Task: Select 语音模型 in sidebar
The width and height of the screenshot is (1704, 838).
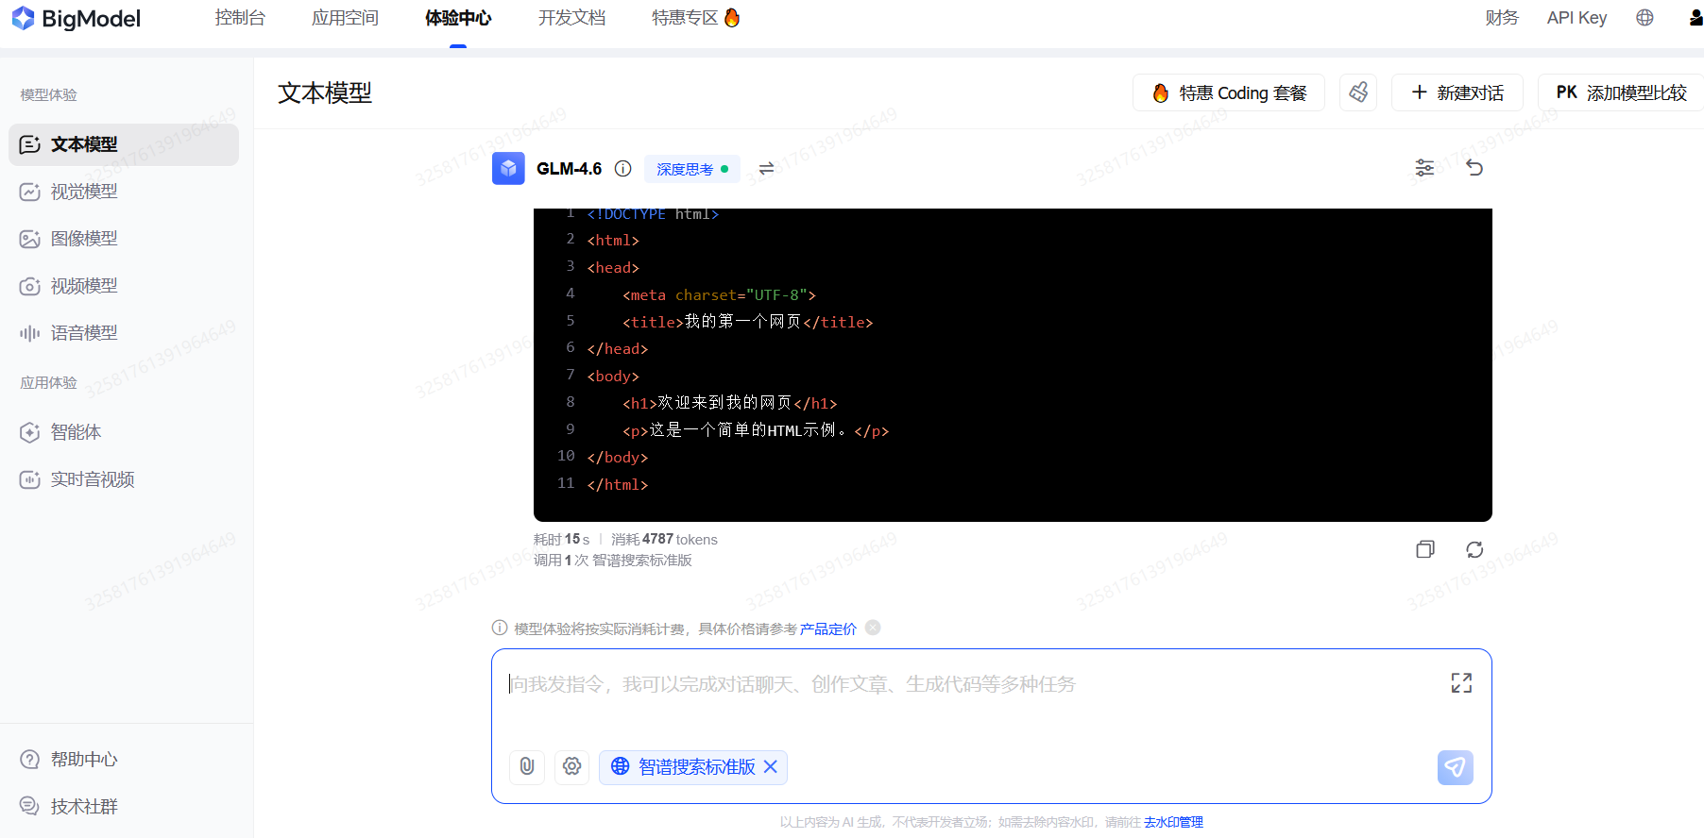Action: (x=124, y=333)
